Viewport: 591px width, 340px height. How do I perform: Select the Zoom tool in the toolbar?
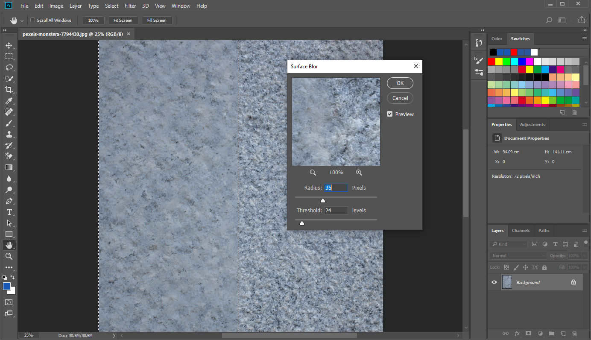coord(9,256)
